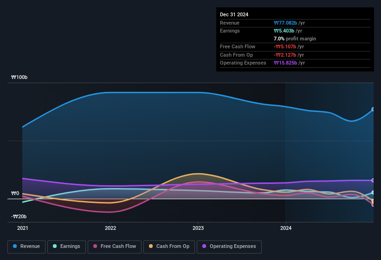Click the Revenue endpoint marker on the chart
This screenshot has height=260, width=381.
pyautogui.click(x=373, y=110)
